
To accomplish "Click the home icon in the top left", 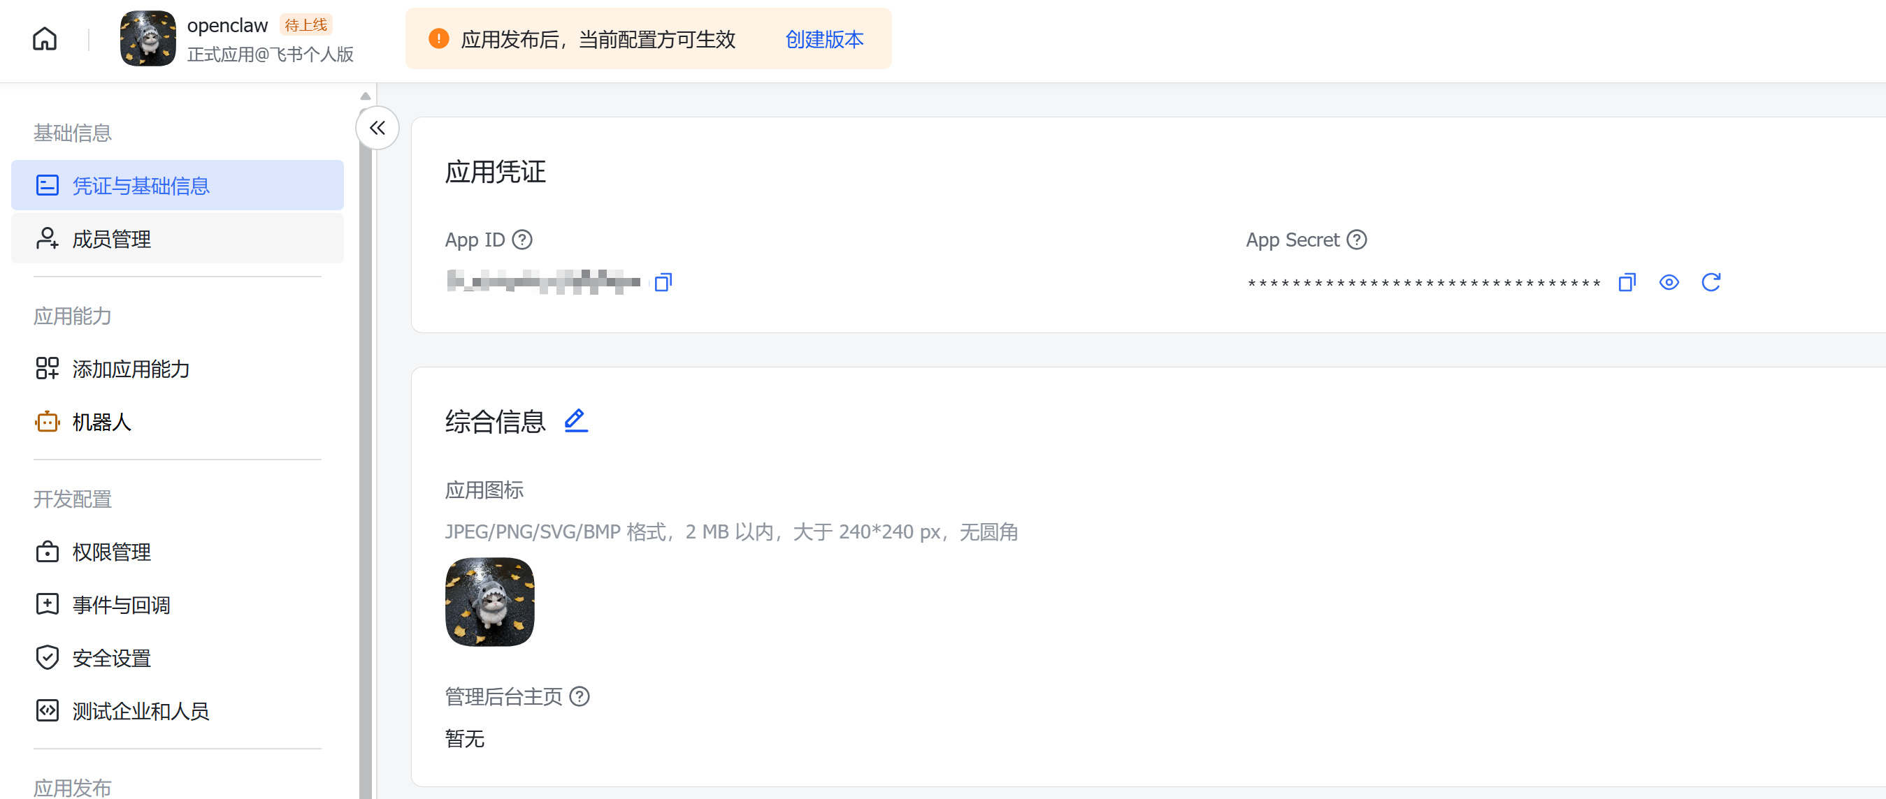I will [x=43, y=39].
